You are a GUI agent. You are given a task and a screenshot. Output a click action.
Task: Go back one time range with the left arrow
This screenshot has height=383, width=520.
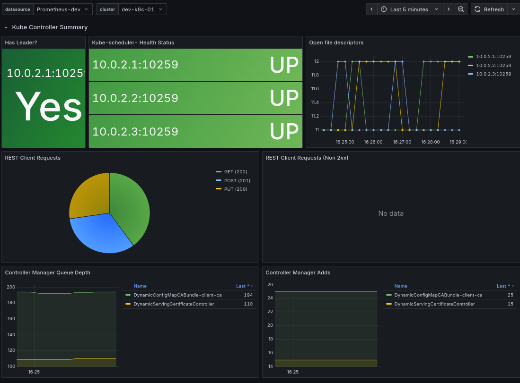(x=371, y=9)
